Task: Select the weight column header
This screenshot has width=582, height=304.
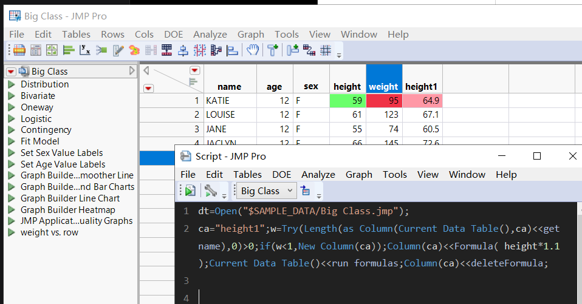Action: pos(384,79)
